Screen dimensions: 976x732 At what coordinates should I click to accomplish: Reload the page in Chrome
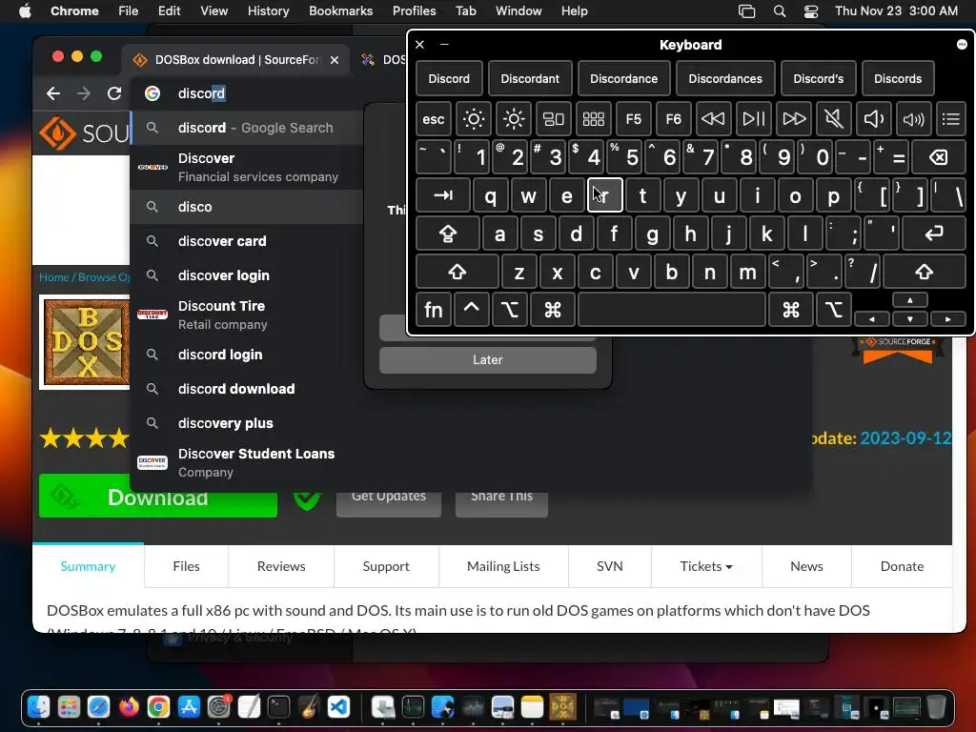(x=114, y=93)
